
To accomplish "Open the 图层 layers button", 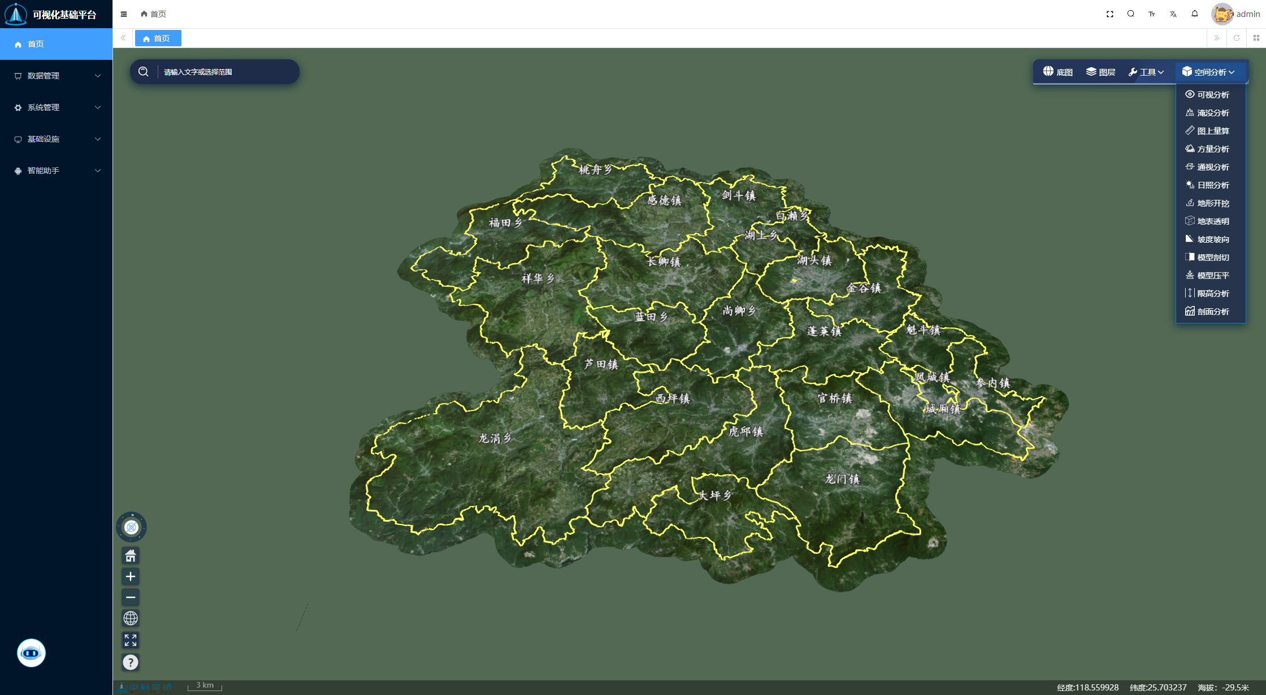I will [1100, 72].
